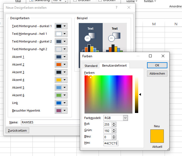Click the Name field containing RAMSES

coord(50,122)
